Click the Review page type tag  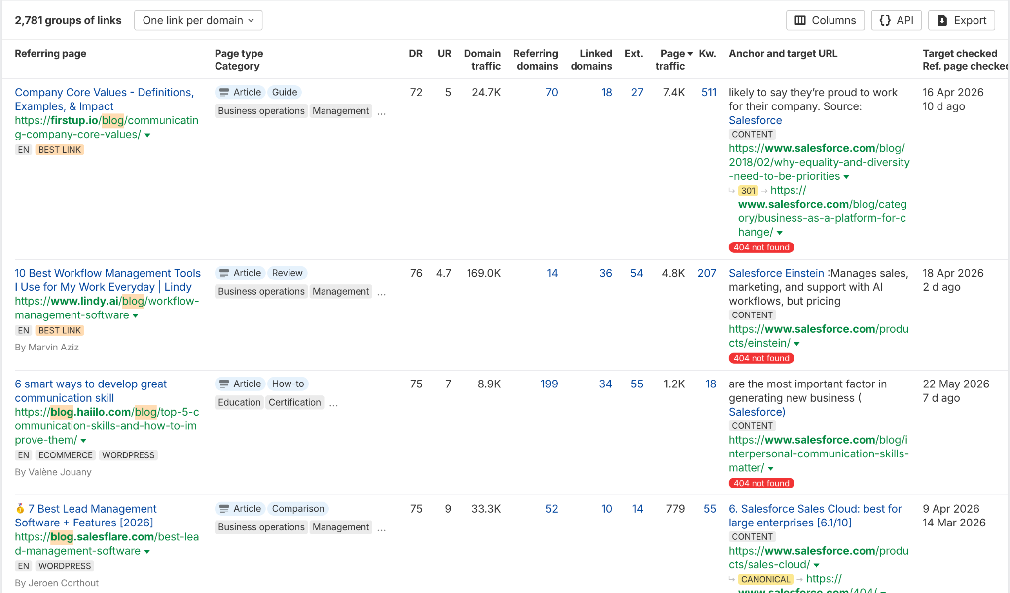[287, 273]
